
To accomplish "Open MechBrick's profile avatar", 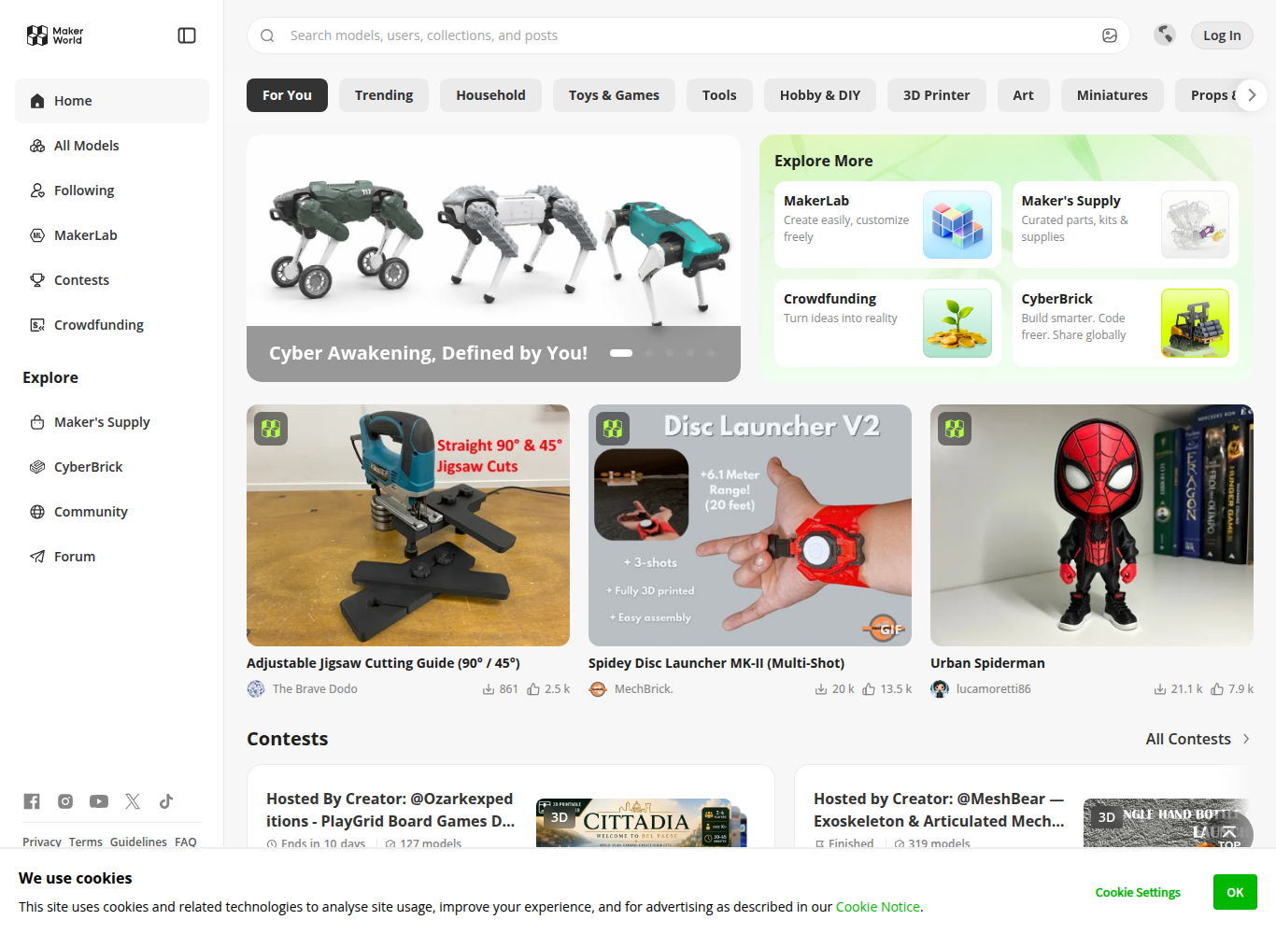I will 598,689.
